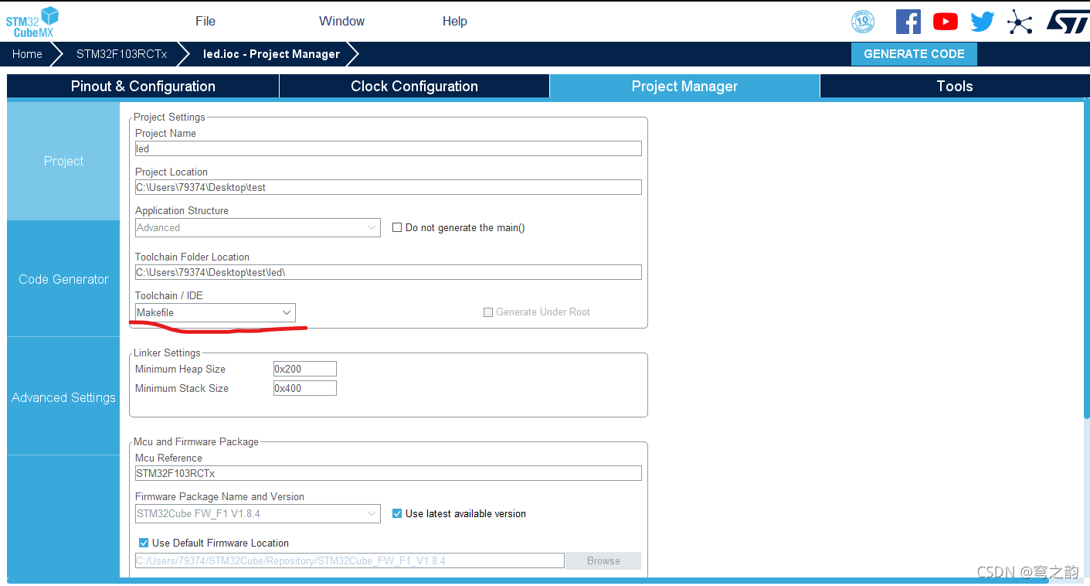The height and width of the screenshot is (586, 1090).
Task: Switch to the Pinout & Configuration tab
Action: point(143,86)
